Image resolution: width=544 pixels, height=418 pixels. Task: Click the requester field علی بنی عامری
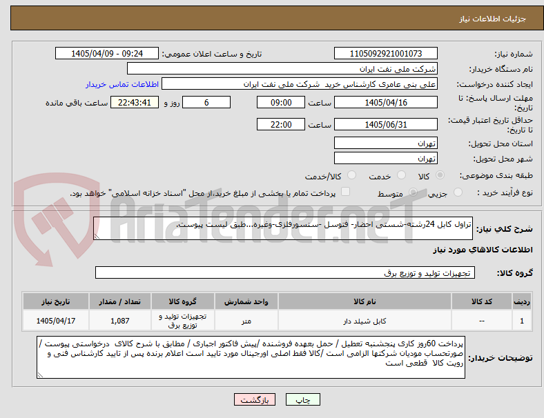coord(300,84)
